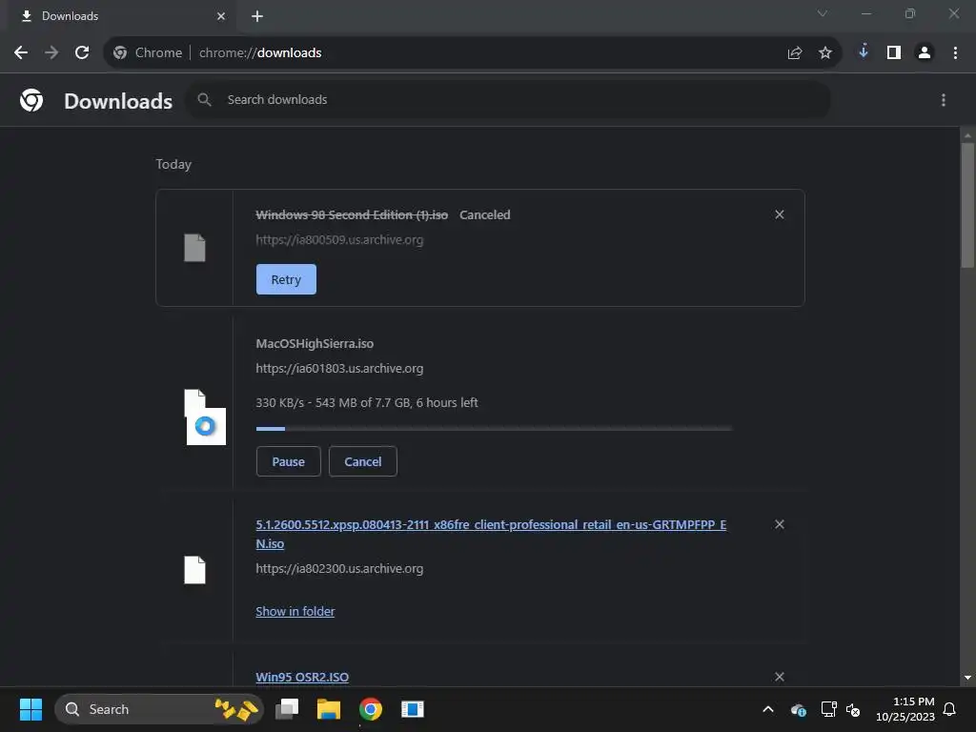Open the tab search chevron

coord(823,13)
